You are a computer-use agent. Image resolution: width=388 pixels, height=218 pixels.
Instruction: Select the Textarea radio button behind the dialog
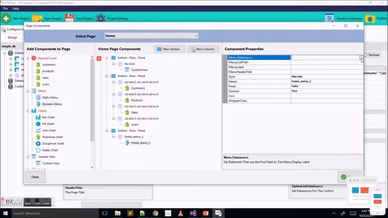click(x=365, y=55)
